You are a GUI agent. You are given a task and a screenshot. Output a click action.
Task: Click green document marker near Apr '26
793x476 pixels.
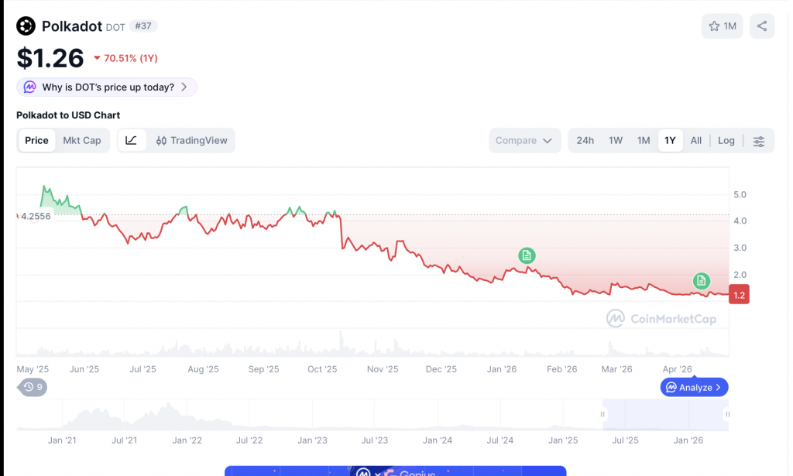[x=701, y=280]
